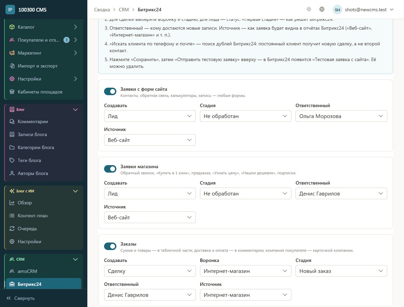404x307 pixels.
Task: Click Кабинеты площадок store icon
Action: tap(12, 92)
